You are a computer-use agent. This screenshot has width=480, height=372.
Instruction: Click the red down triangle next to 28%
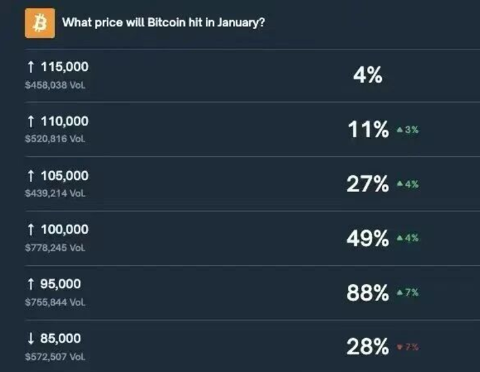click(x=400, y=348)
